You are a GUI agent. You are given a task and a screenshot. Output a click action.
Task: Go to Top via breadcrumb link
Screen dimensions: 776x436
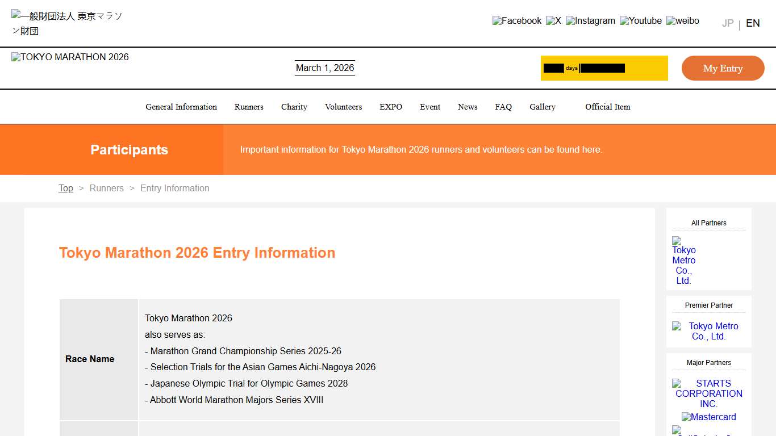65,188
